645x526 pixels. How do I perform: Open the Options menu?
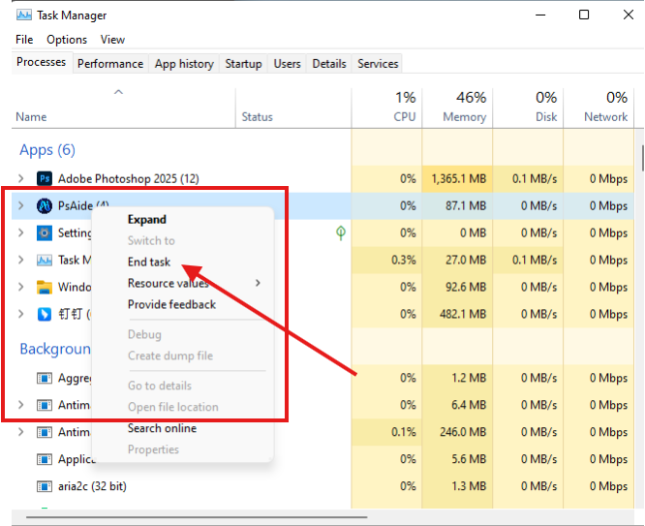[x=67, y=40]
